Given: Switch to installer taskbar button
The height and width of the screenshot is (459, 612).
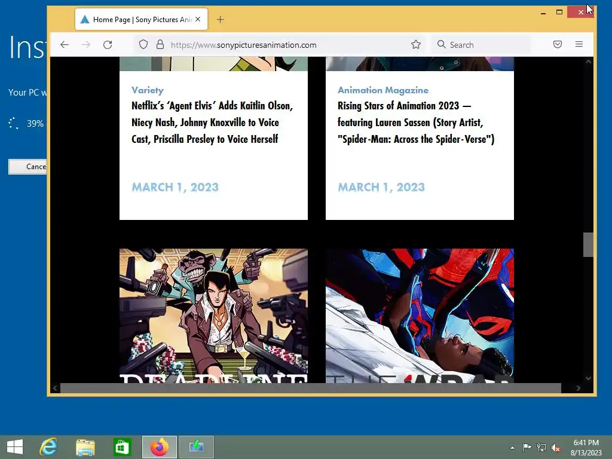Looking at the screenshot, I should pyautogui.click(x=196, y=447).
